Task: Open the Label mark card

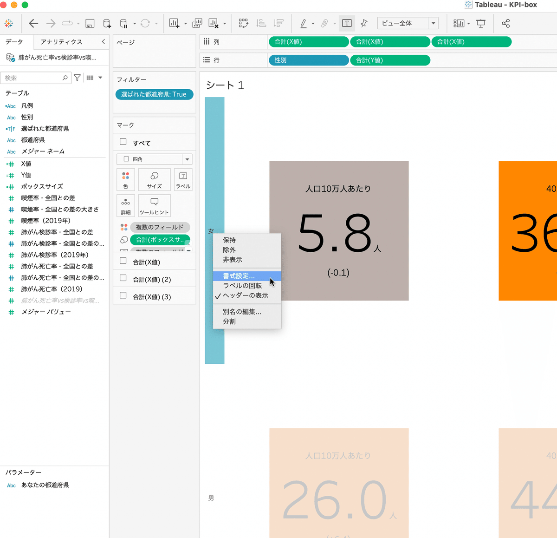Action: [183, 180]
